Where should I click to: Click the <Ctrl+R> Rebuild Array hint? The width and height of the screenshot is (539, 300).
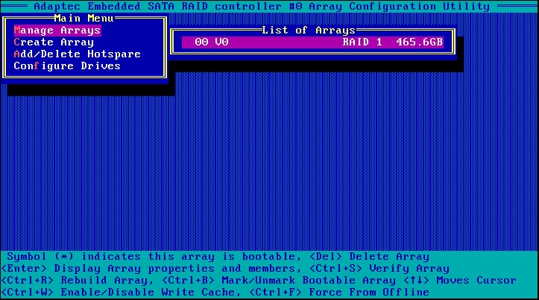tap(78, 280)
